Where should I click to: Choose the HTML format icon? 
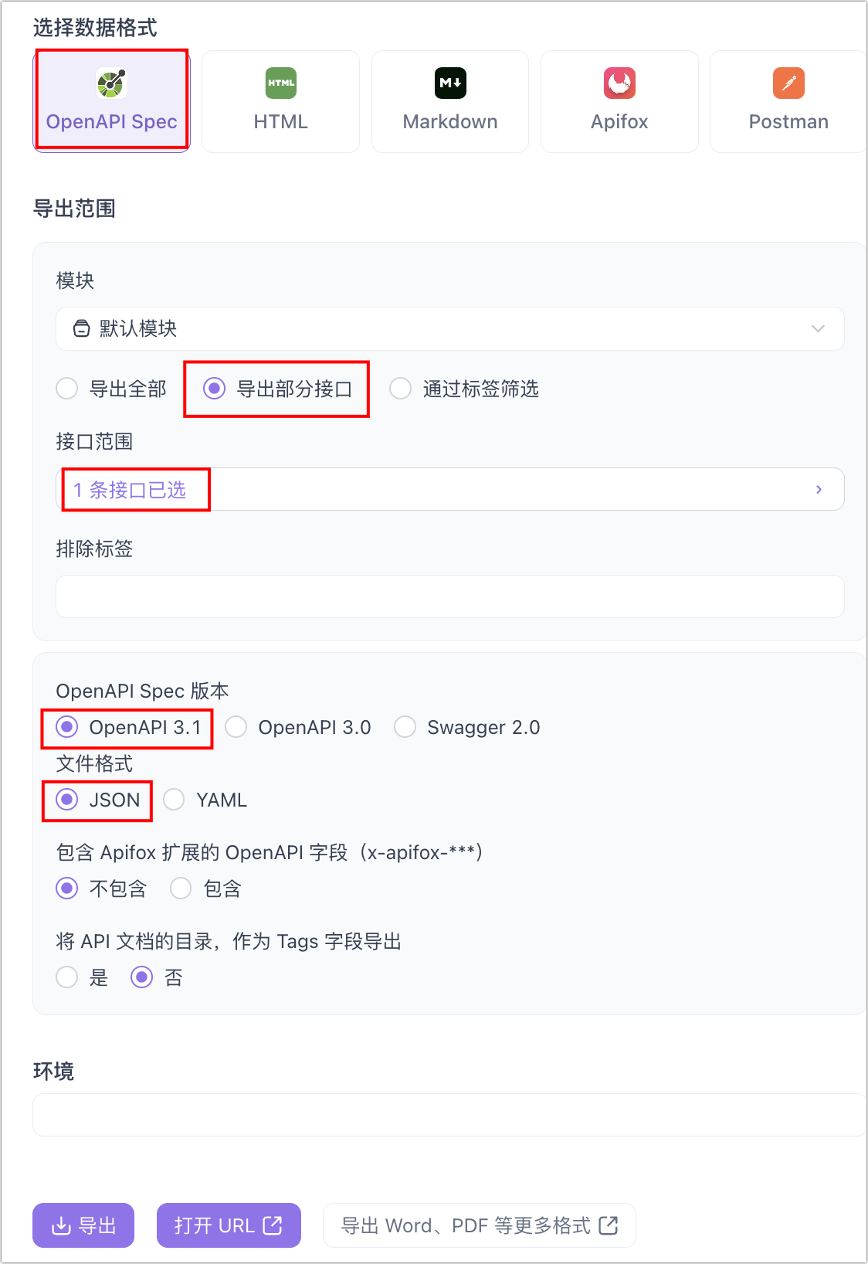(x=281, y=83)
